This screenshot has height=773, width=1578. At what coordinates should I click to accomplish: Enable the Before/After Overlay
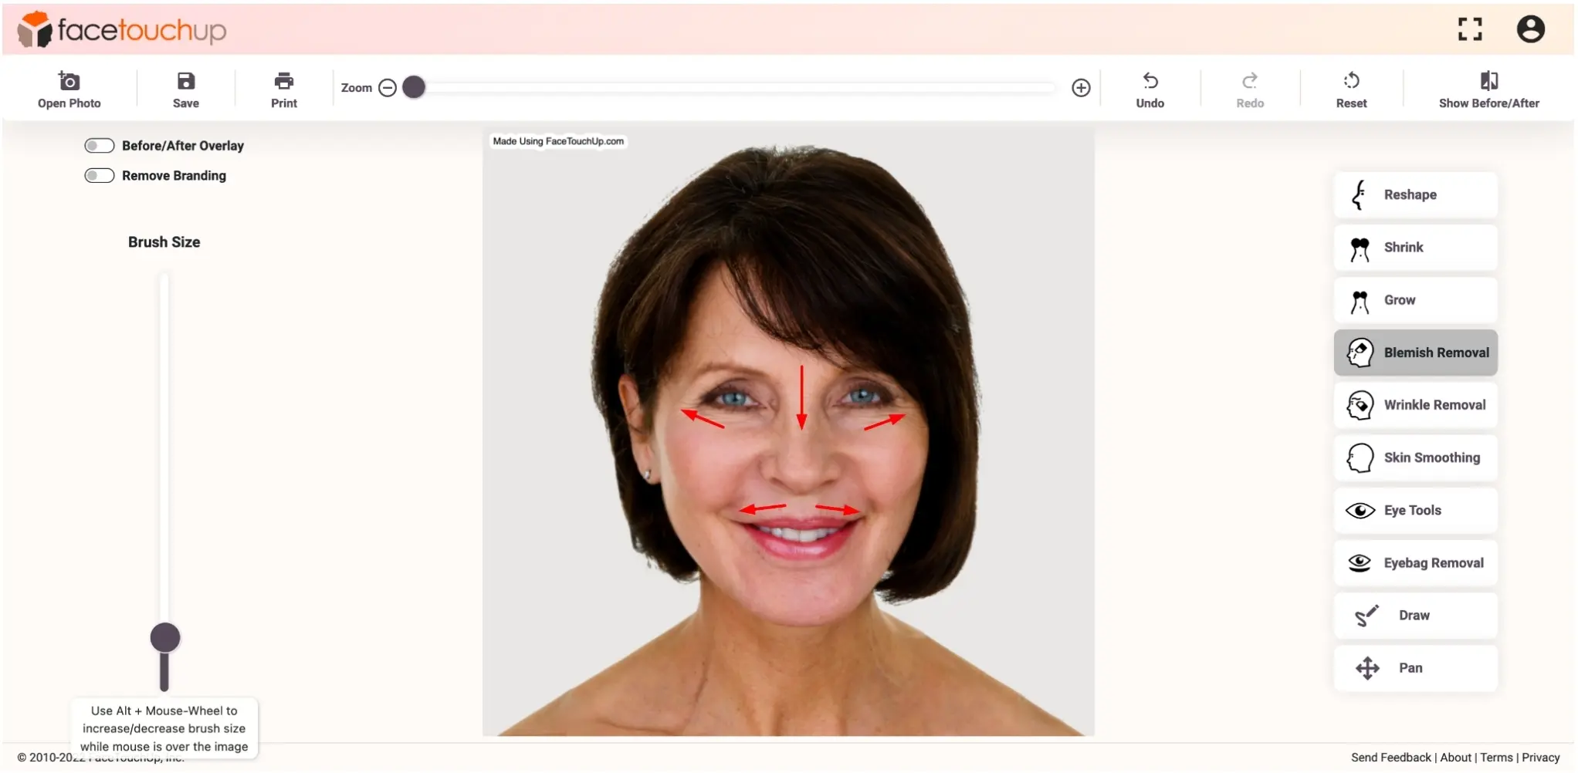(x=99, y=145)
